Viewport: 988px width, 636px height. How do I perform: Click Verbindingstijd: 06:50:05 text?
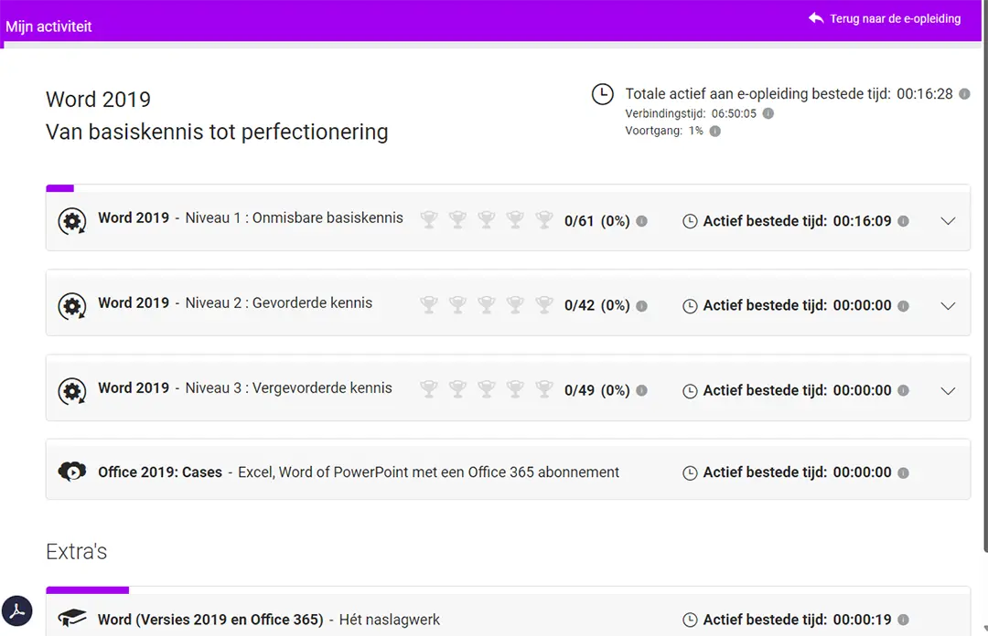[691, 113]
